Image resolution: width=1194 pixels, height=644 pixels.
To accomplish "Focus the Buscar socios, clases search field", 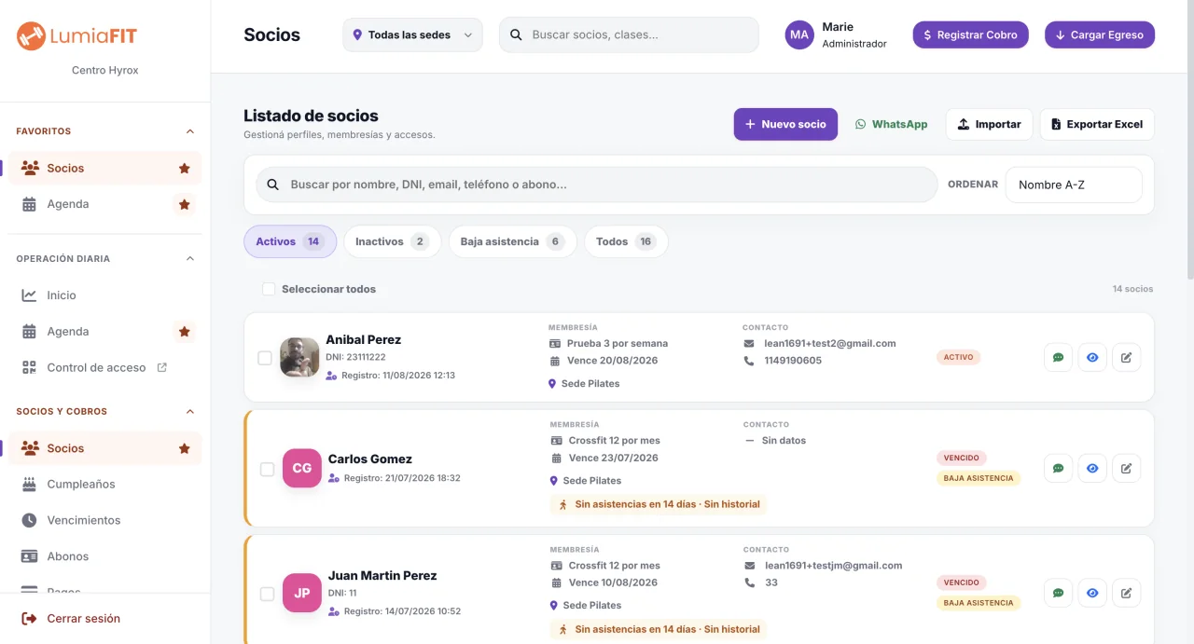I will point(629,35).
